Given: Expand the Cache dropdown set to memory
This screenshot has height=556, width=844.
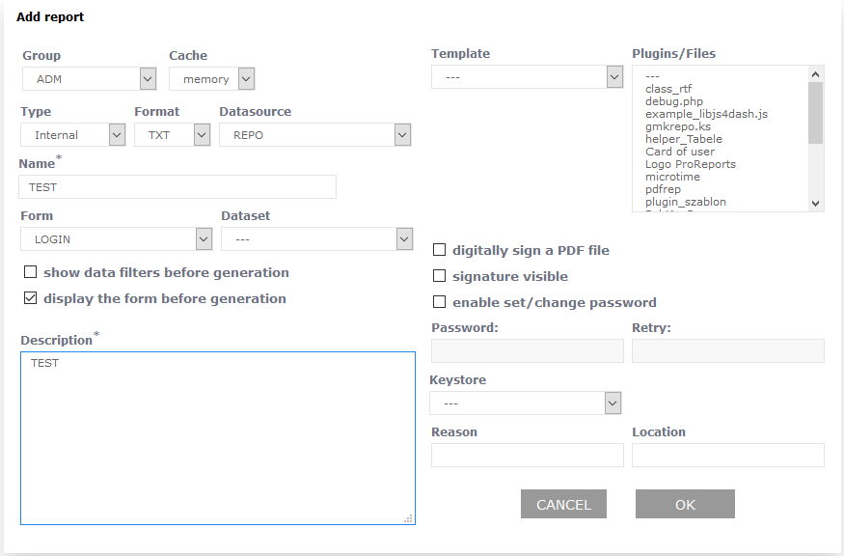Looking at the screenshot, I should tap(211, 79).
